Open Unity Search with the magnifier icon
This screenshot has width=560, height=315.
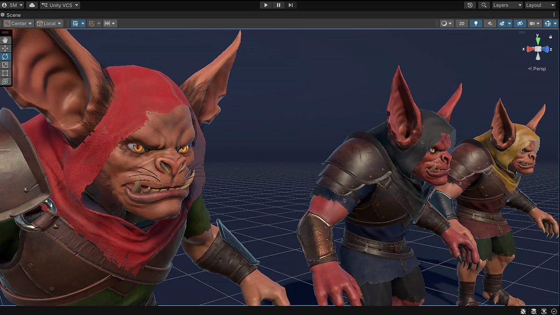[484, 5]
